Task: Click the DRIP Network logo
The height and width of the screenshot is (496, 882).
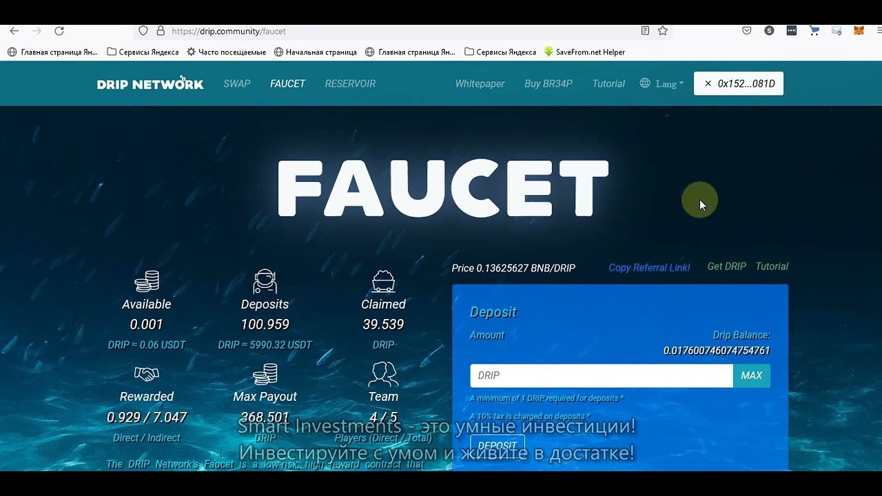Action: coord(150,83)
